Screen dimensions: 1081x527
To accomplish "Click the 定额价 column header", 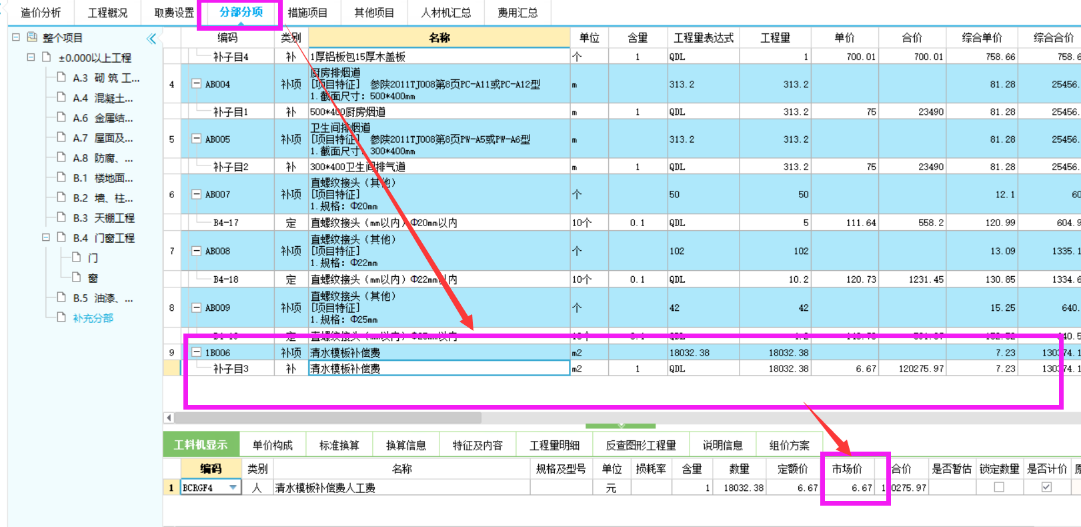I will pos(792,468).
